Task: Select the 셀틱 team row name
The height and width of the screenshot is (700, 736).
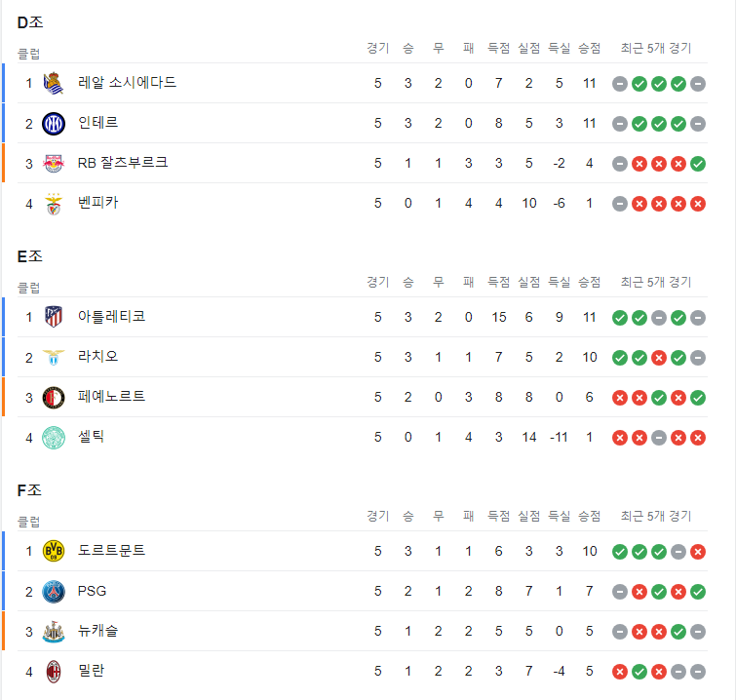Action: click(x=91, y=437)
